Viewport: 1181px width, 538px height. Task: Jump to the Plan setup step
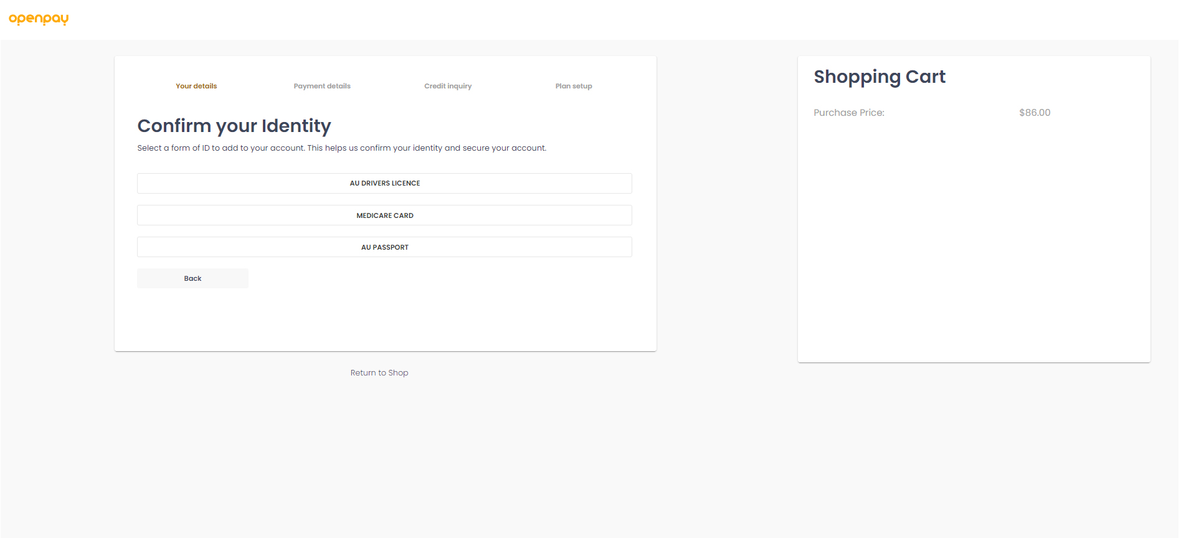coord(574,86)
